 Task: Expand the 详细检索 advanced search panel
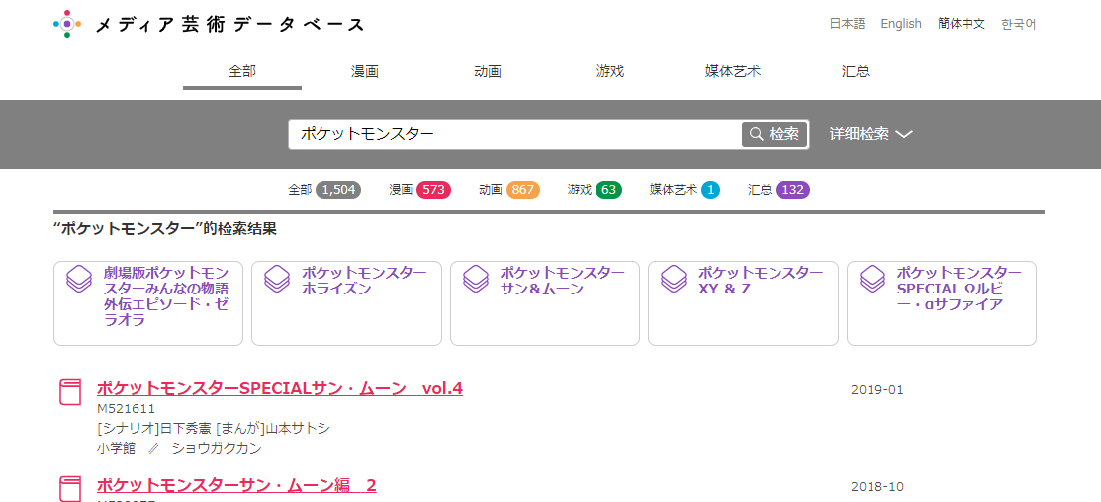tap(871, 134)
